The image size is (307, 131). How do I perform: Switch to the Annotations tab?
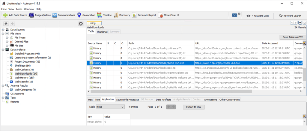(x=211, y=100)
